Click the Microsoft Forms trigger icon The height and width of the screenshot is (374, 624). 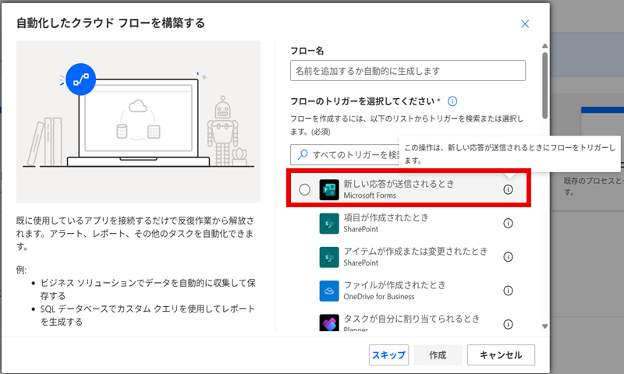[328, 189]
